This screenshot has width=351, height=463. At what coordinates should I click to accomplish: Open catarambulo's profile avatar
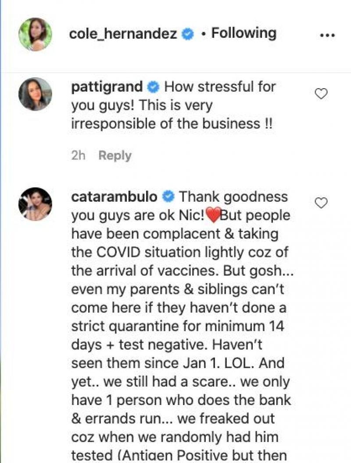(35, 204)
